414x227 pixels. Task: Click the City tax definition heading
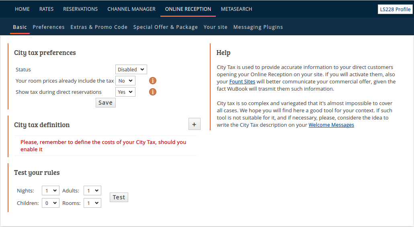click(42, 125)
